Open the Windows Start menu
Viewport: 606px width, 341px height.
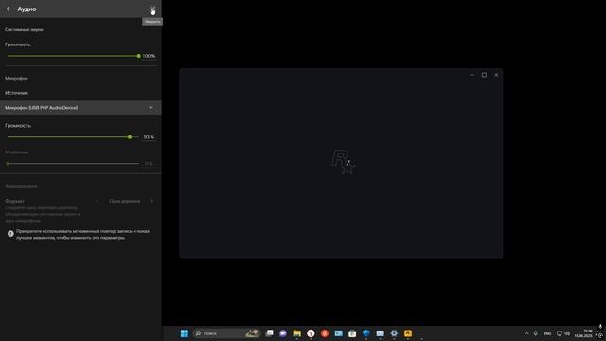tap(185, 333)
